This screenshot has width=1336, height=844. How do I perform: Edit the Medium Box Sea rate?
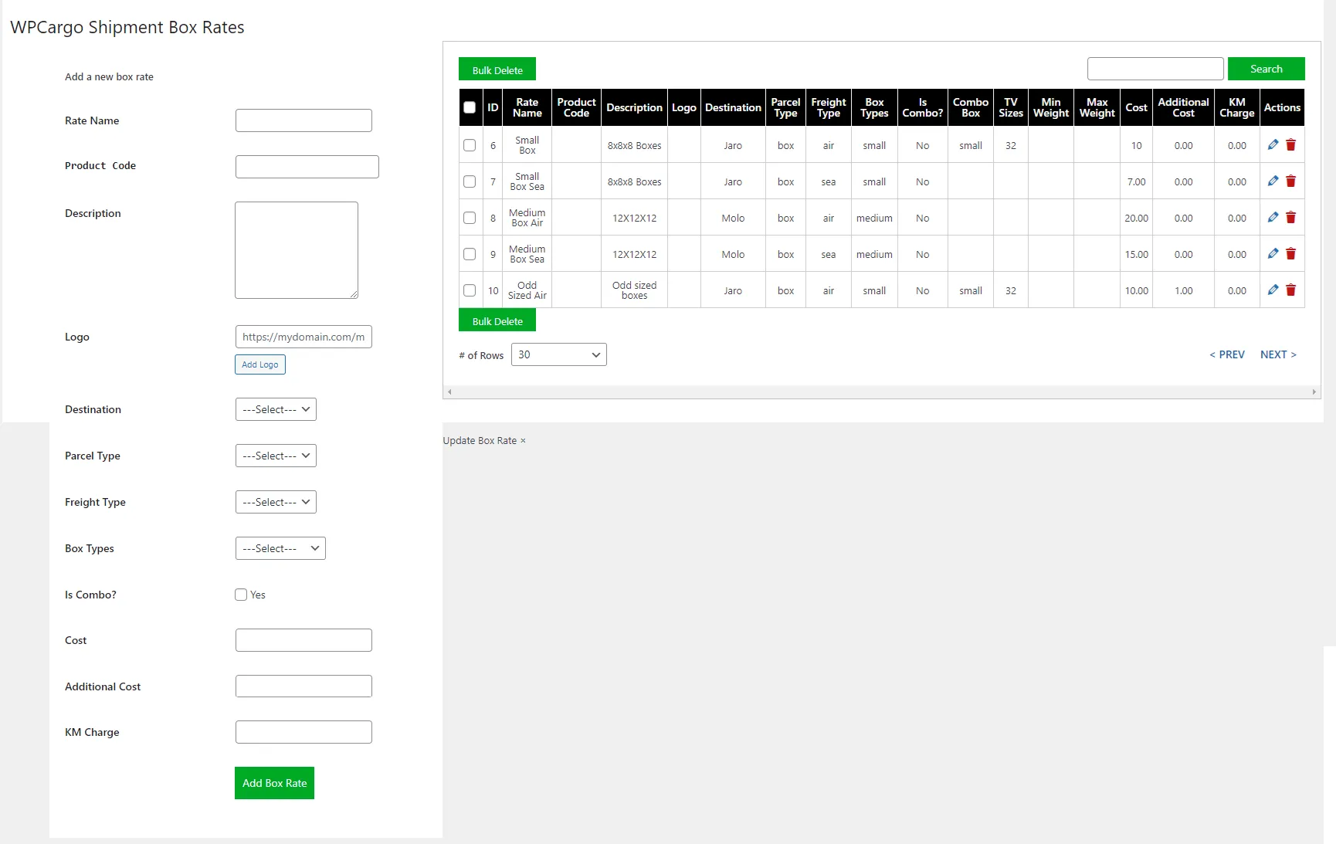click(x=1273, y=254)
